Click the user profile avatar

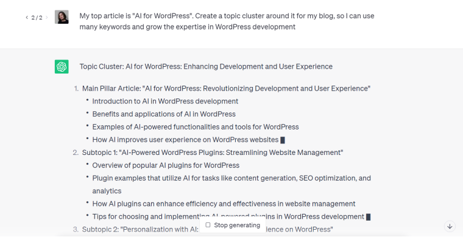coord(62,17)
